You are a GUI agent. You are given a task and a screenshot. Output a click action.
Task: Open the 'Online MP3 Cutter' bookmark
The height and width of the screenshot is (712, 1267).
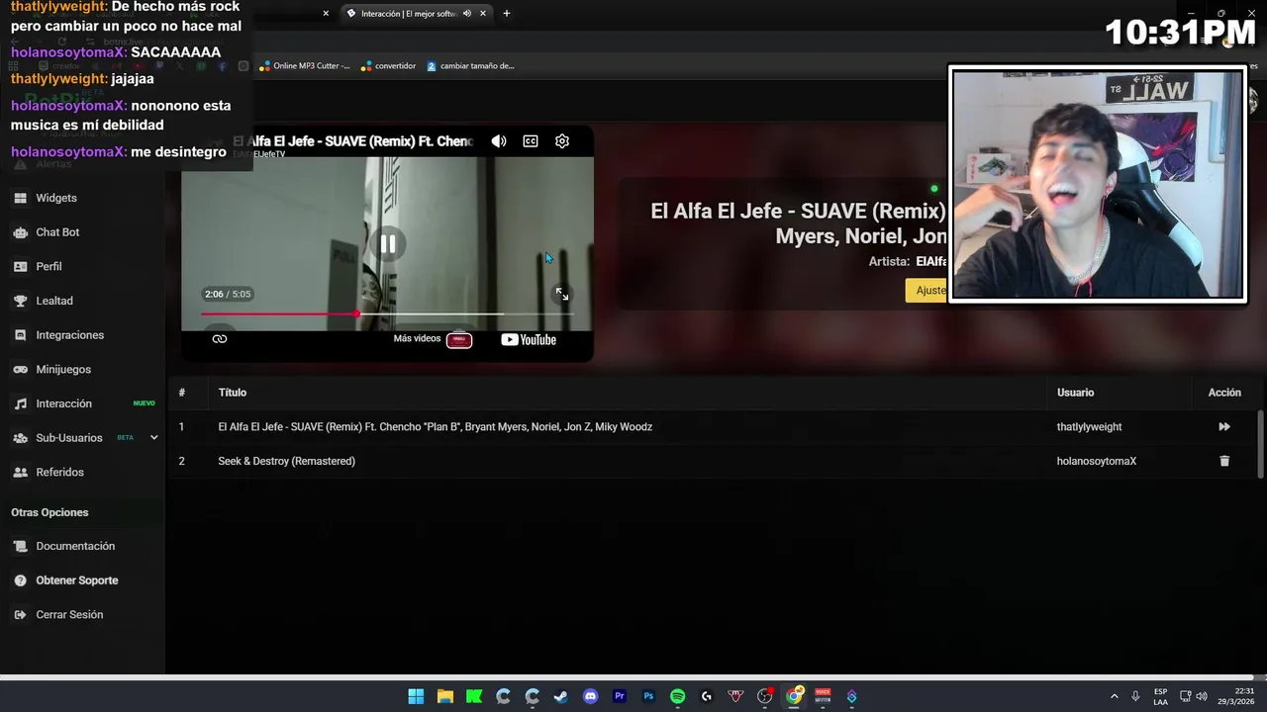pyautogui.click(x=305, y=66)
